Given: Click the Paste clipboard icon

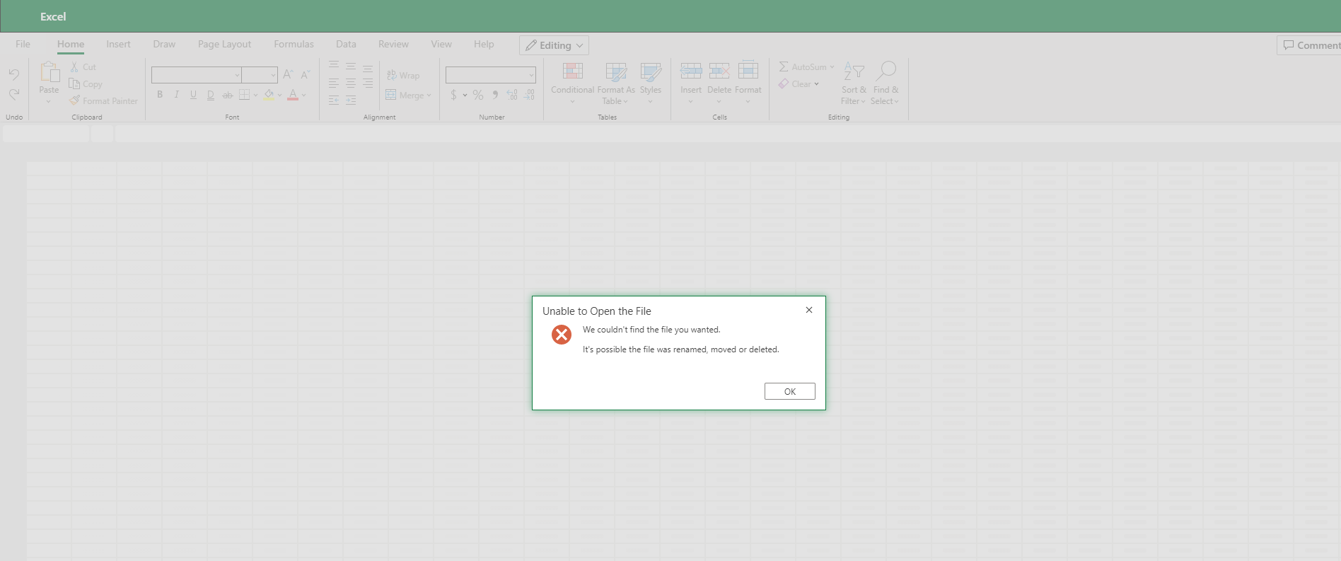Looking at the screenshot, I should pos(49,72).
